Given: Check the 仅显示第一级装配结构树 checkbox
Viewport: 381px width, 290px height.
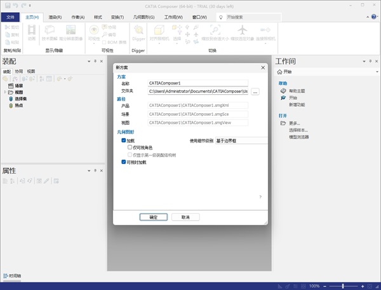Looking at the screenshot, I should coord(130,155).
